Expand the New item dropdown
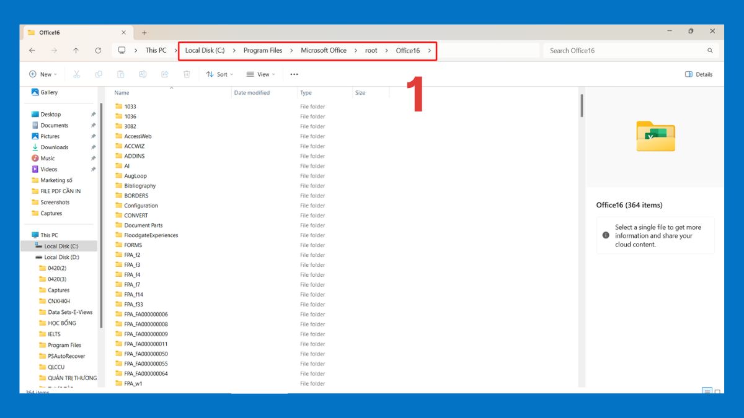The width and height of the screenshot is (744, 418). [x=43, y=74]
